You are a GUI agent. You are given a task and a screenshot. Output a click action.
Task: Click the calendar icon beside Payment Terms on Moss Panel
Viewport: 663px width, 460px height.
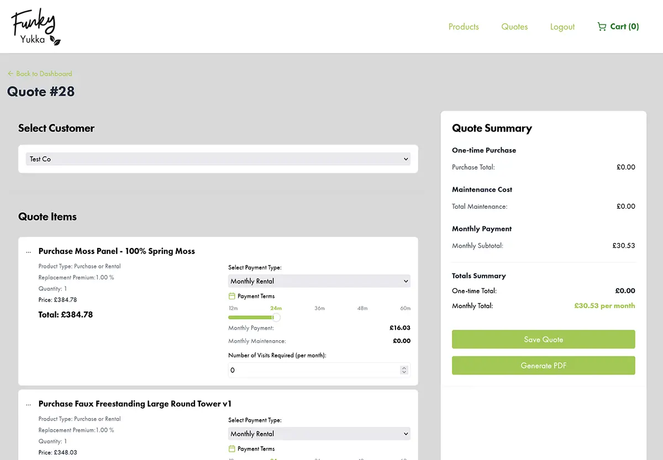point(233,296)
